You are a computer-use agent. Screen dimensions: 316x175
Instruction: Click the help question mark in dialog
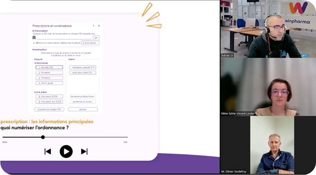(93, 26)
